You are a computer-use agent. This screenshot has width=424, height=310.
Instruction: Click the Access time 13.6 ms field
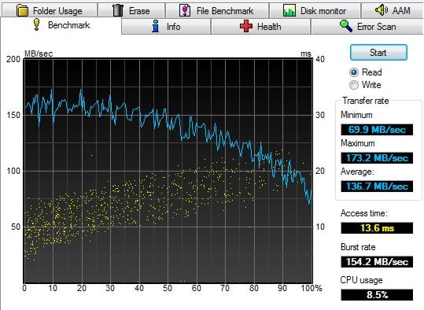377,227
